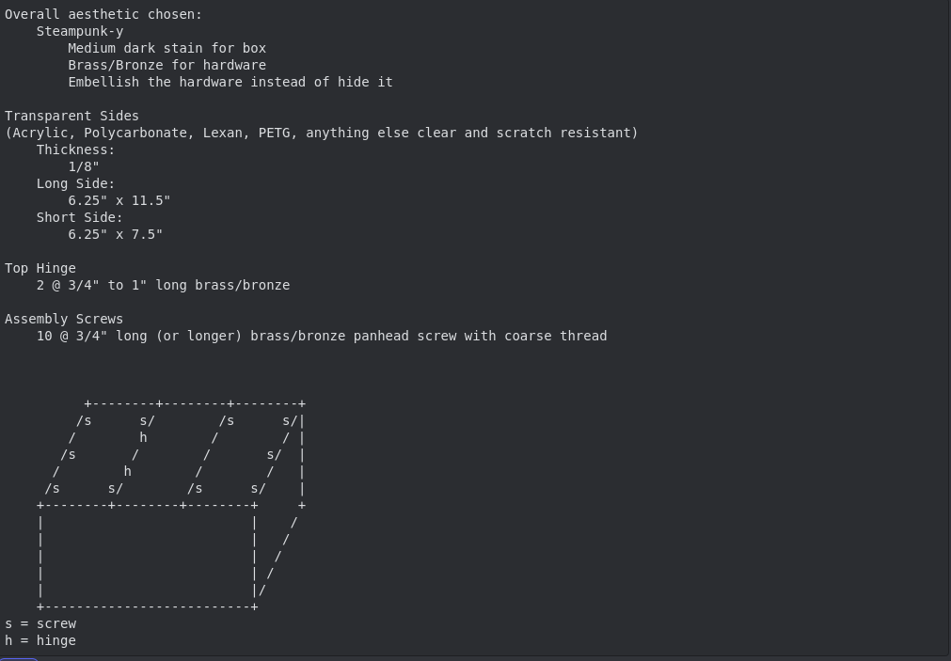Click the "Medium dark stain for box" text
The image size is (951, 661).
[x=166, y=48]
